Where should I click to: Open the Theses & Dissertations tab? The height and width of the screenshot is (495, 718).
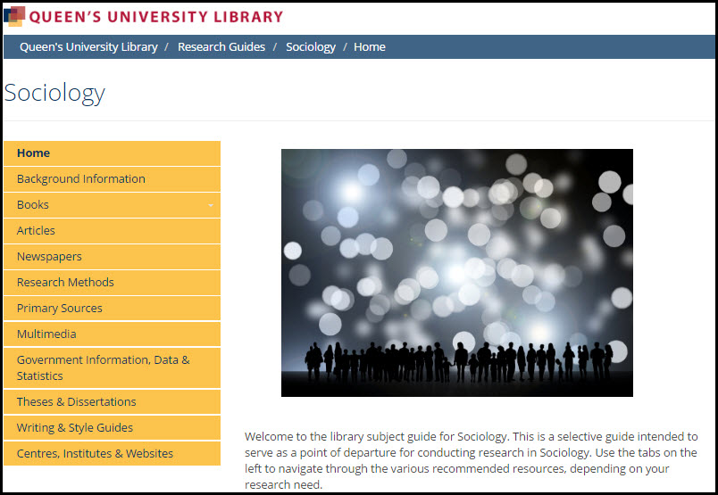click(113, 401)
